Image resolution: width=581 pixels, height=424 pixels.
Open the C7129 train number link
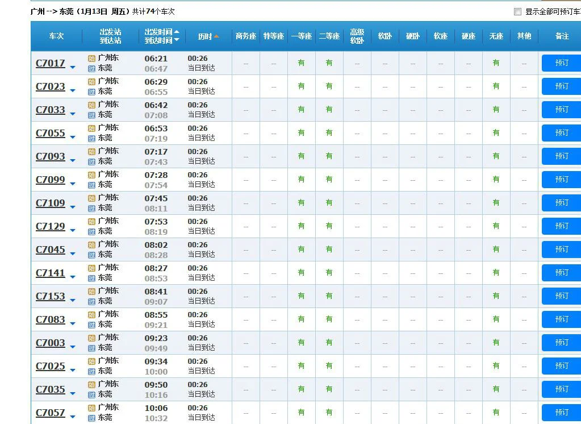click(x=51, y=226)
